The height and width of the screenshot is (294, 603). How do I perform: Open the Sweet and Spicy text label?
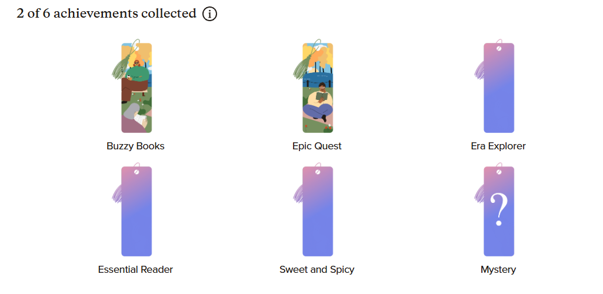tap(317, 269)
